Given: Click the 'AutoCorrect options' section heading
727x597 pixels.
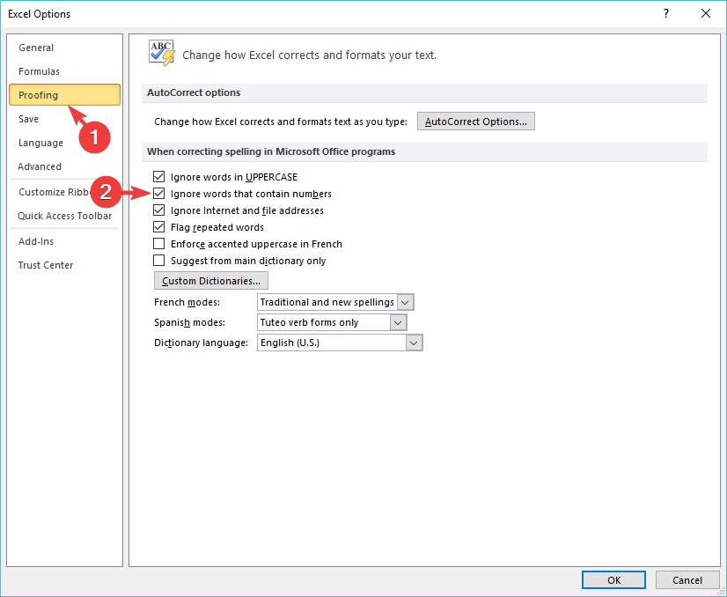Looking at the screenshot, I should tap(194, 92).
